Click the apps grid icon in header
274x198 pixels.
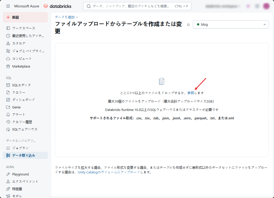pyautogui.click(x=257, y=6)
